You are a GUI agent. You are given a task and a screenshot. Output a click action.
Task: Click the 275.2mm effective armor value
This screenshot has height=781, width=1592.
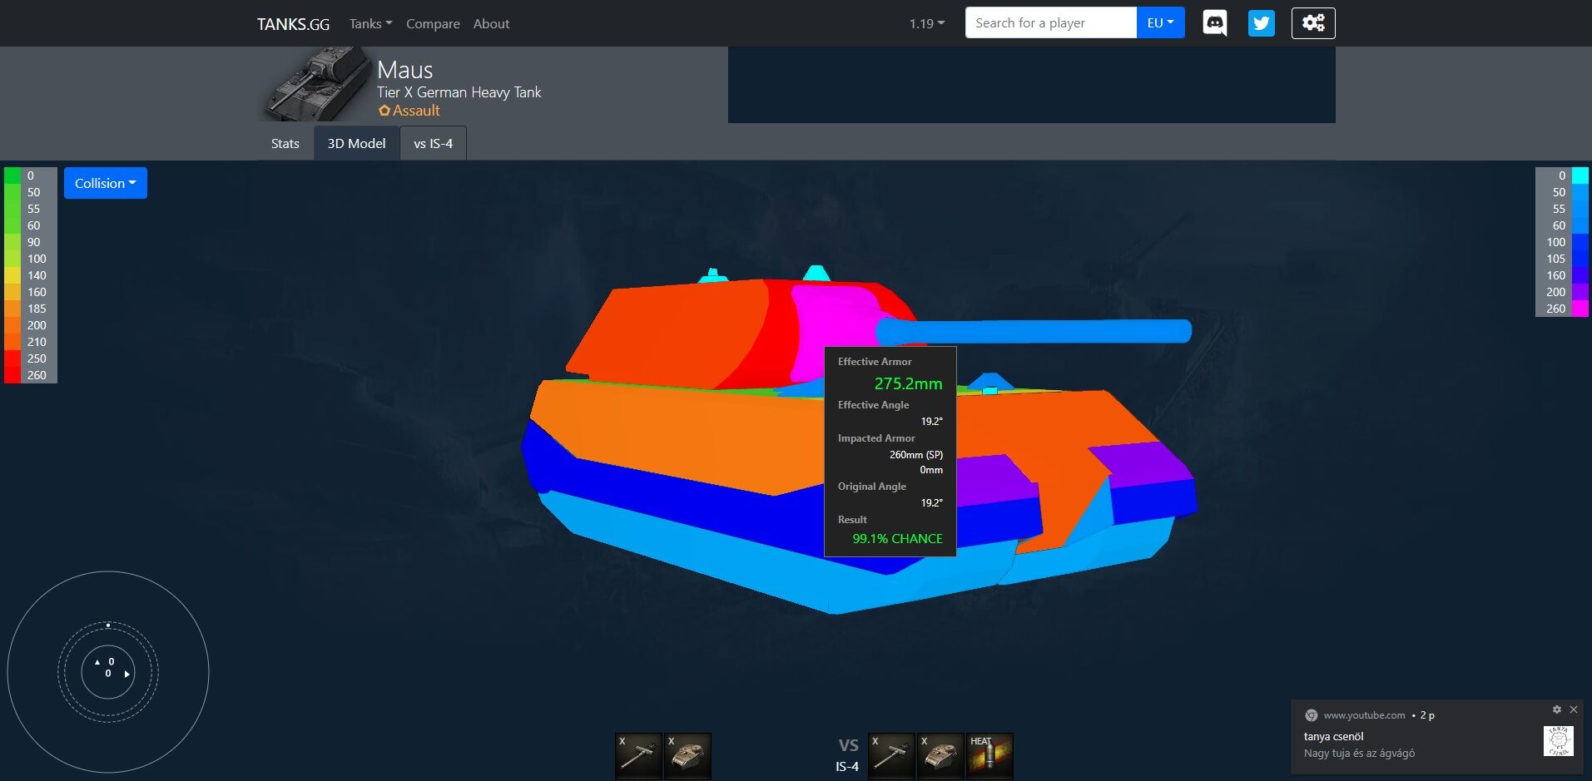[x=908, y=383]
